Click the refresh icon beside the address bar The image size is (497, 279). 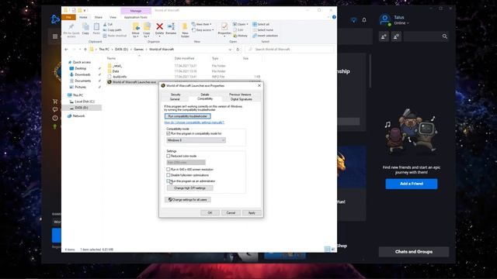click(238, 50)
